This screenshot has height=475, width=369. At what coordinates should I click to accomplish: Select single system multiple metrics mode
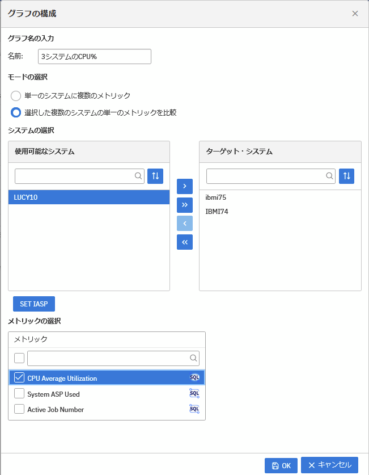click(16, 96)
